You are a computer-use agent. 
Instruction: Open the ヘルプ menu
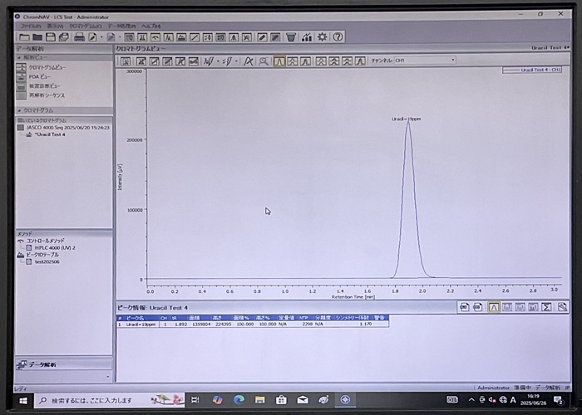(x=151, y=27)
